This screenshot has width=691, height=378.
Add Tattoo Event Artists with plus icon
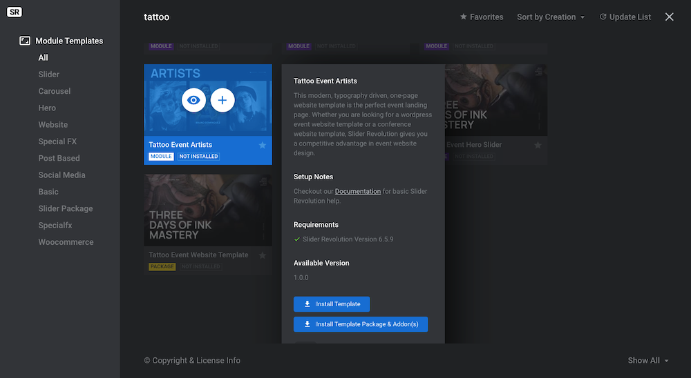pyautogui.click(x=223, y=100)
